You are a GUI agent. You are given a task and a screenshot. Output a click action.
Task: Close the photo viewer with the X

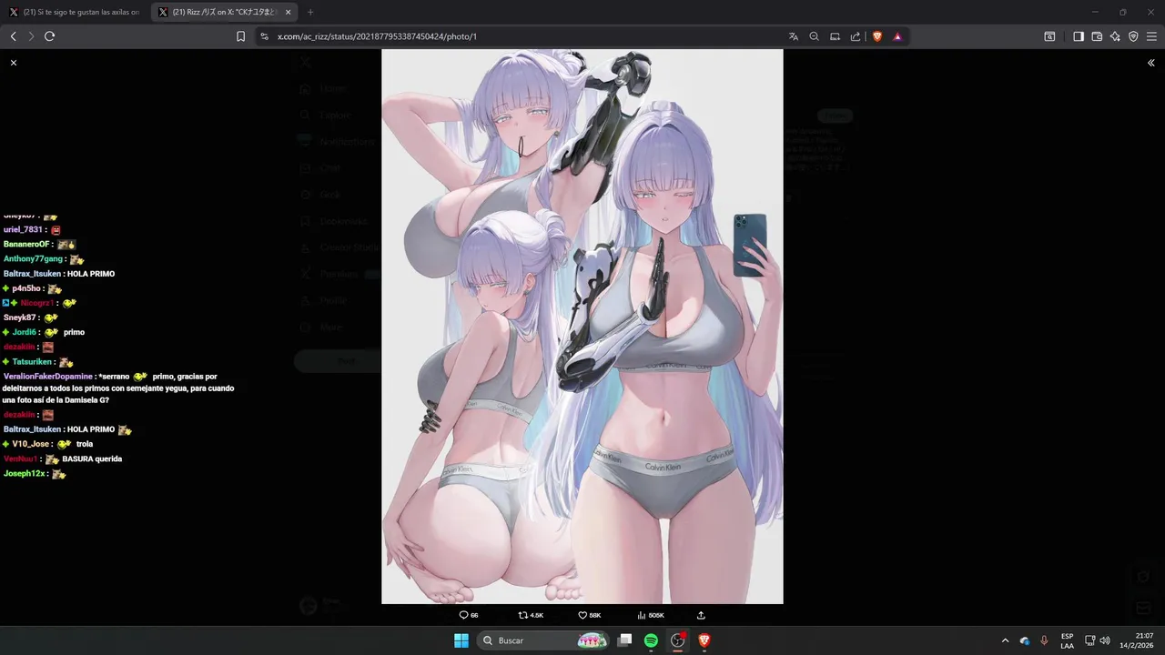14,63
